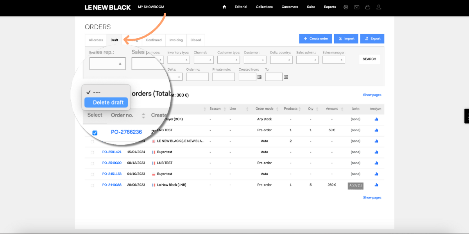Focus the Private note input field
Screen dimensions: 469x234
tap(224, 77)
